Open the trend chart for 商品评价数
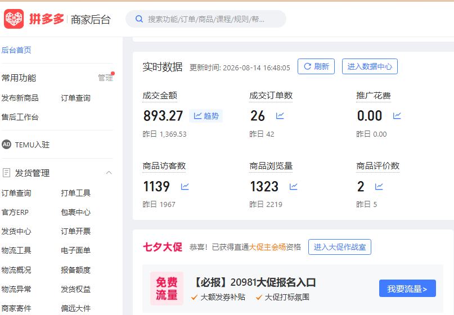Image resolution: width=454 pixels, height=315 pixels. click(379, 186)
